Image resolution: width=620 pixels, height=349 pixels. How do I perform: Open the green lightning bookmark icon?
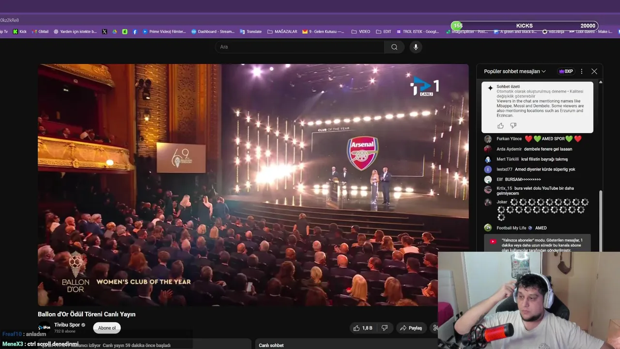coord(125,32)
